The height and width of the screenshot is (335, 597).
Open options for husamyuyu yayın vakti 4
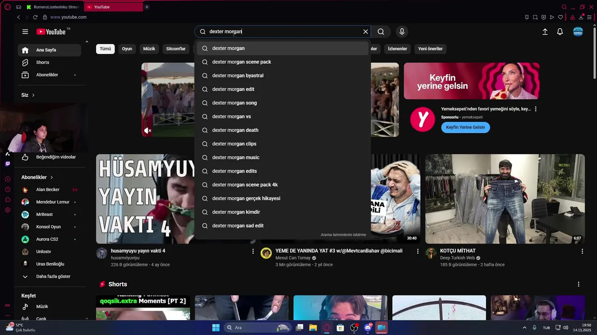(x=253, y=251)
